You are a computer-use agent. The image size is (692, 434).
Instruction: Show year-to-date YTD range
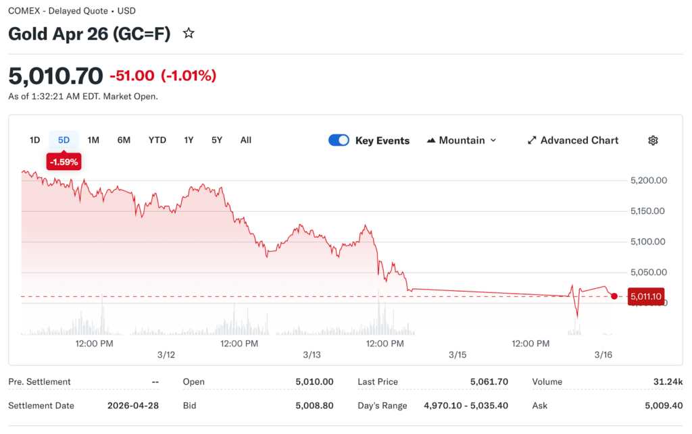(157, 140)
